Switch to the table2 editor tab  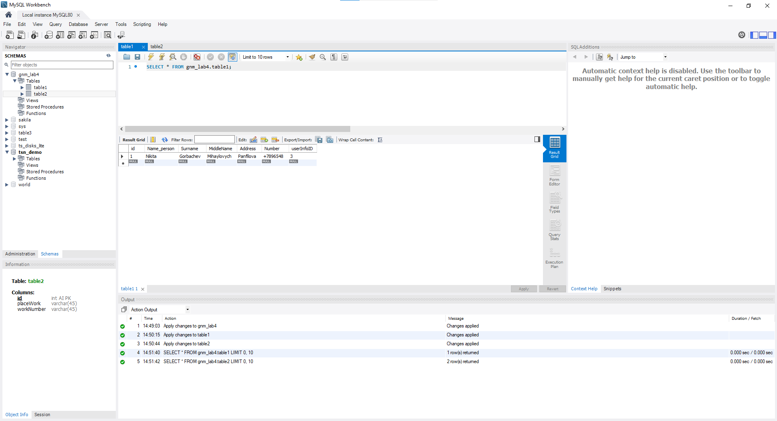pyautogui.click(x=157, y=47)
